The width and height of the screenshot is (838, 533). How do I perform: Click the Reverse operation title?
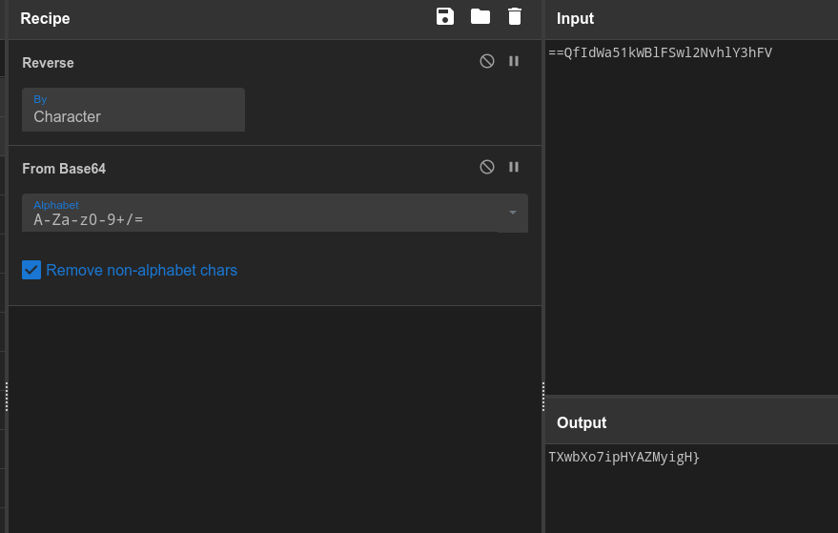(48, 63)
